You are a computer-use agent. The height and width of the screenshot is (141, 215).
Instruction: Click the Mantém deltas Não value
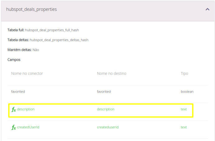pos(36,50)
